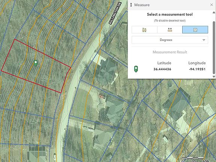
Task: Deselect the highlighted location measurement tool
Action: tap(195, 30)
